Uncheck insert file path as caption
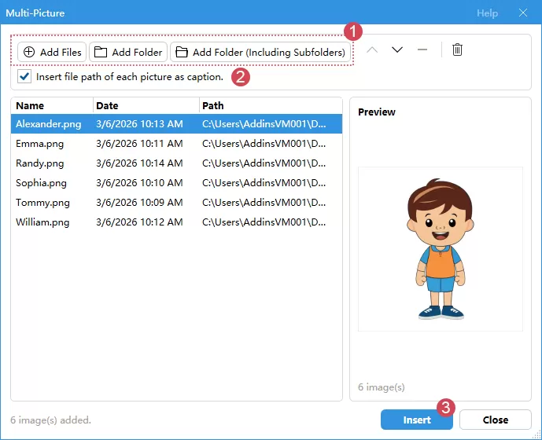The image size is (542, 440). pos(24,76)
